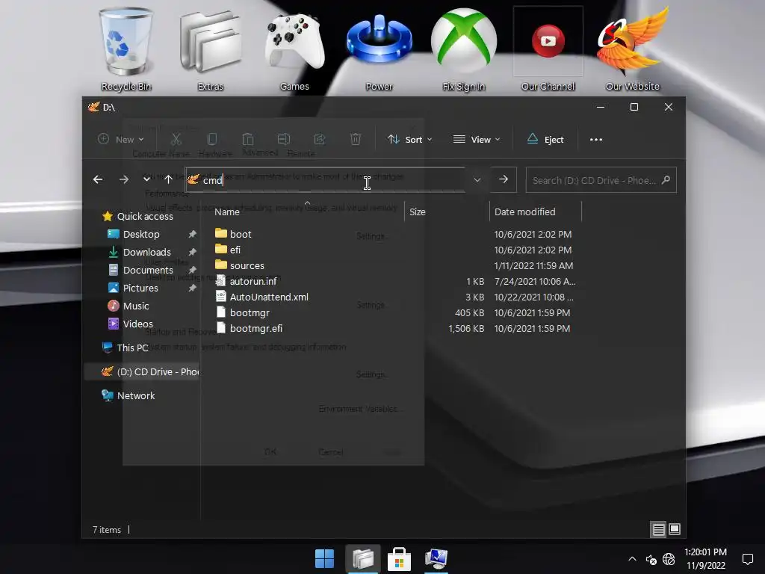Select the bootmgr file

250,313
